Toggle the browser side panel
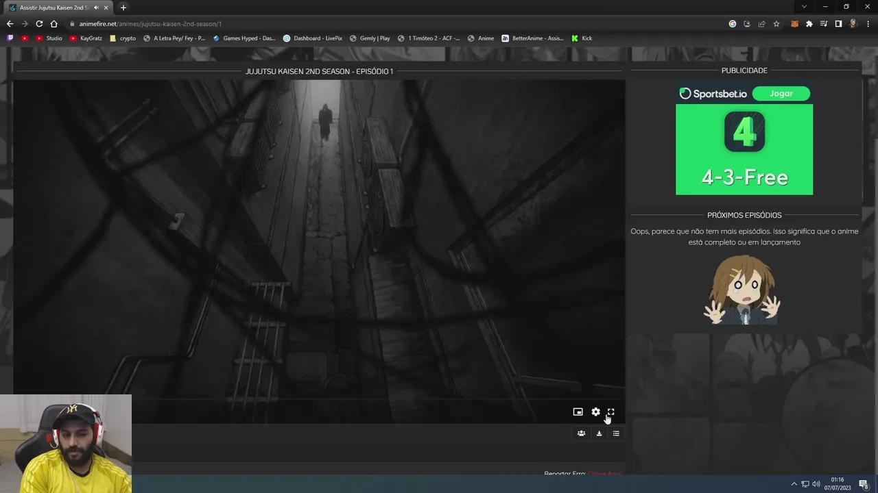Image resolution: width=878 pixels, height=493 pixels. pyautogui.click(x=838, y=24)
